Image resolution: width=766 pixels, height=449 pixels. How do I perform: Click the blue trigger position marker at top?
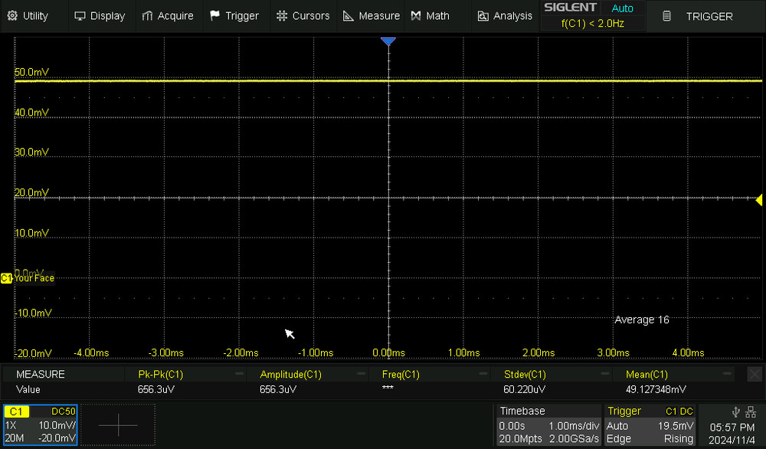[x=388, y=41]
